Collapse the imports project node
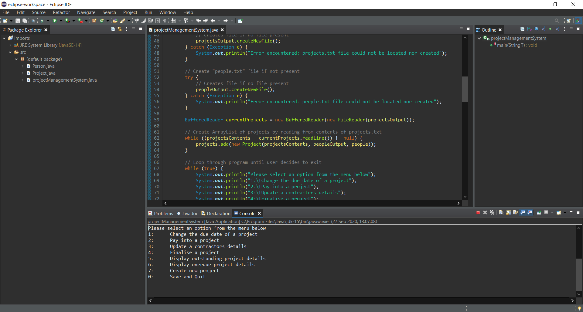 [x=4, y=38]
